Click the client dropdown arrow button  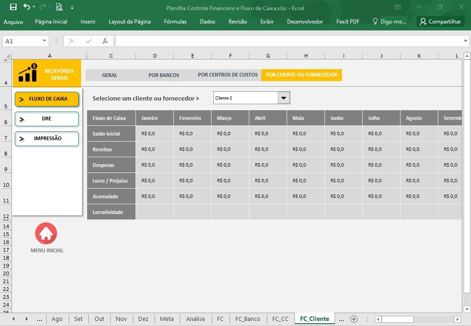click(x=284, y=98)
